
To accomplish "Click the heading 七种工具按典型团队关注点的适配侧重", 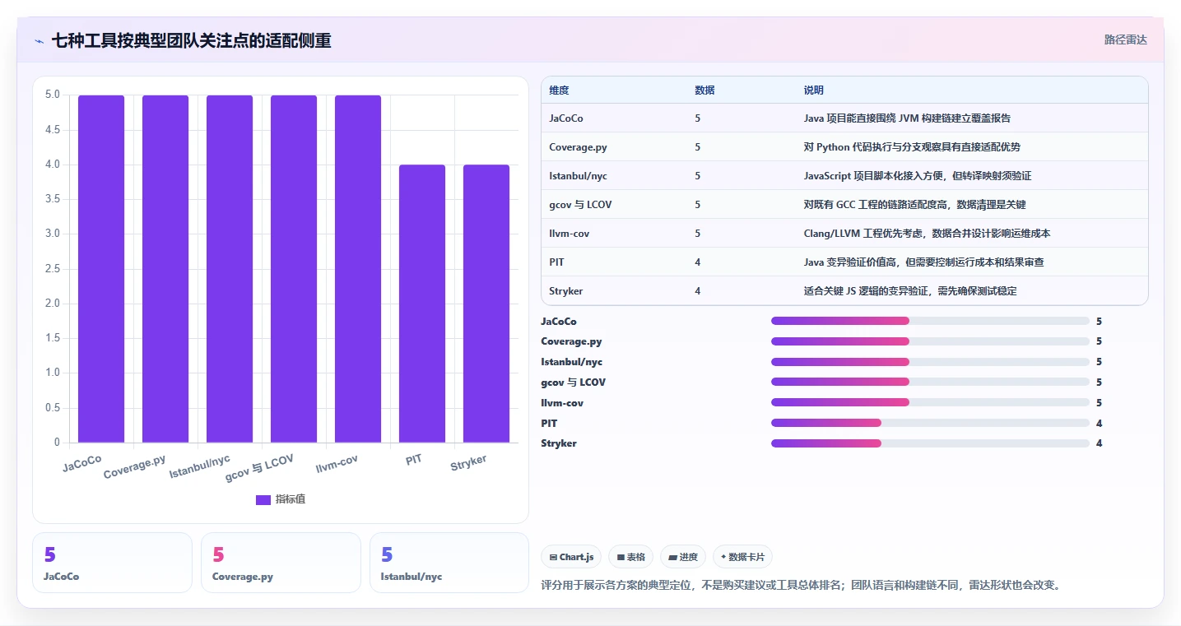I will click(x=192, y=40).
